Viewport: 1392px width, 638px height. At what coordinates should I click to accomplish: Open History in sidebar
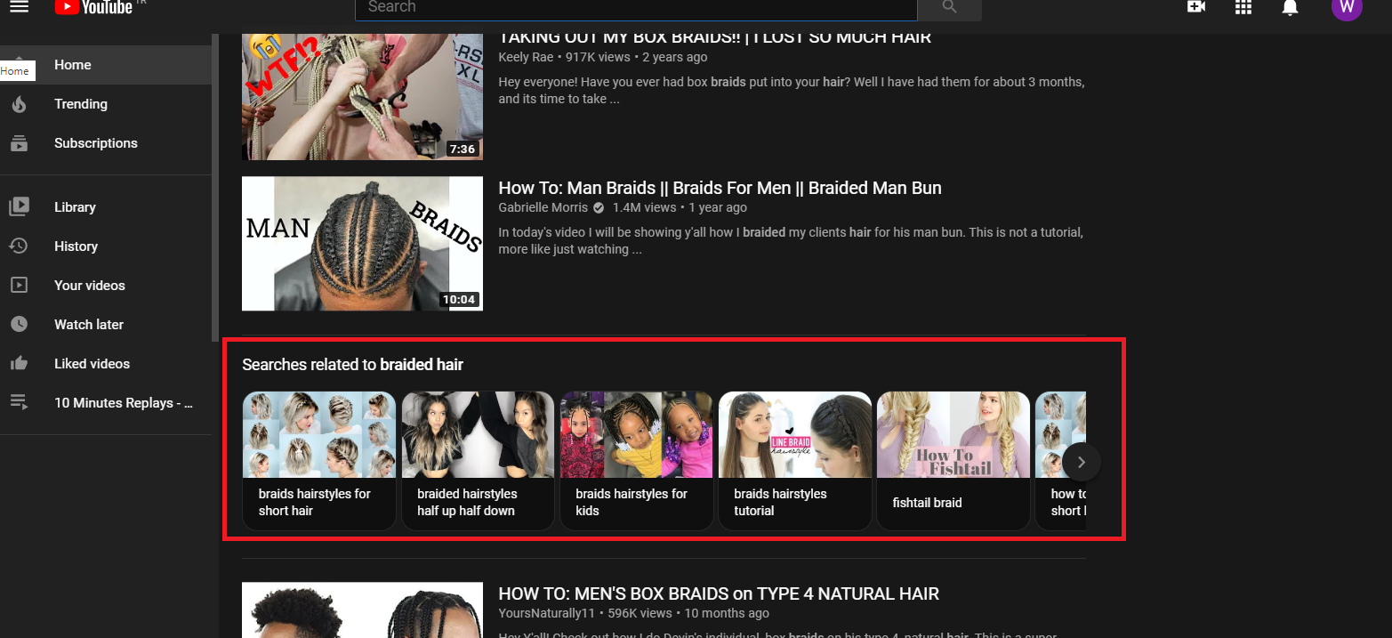pos(106,246)
